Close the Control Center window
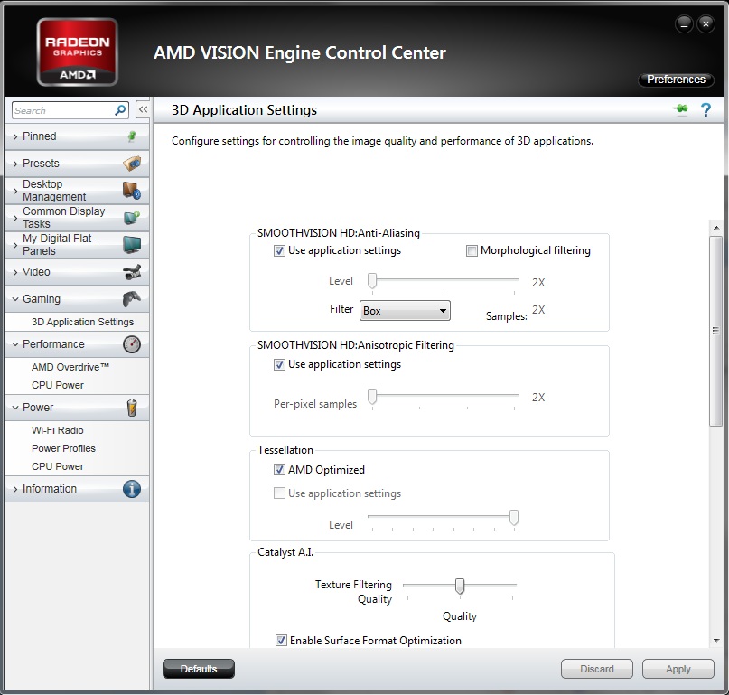Screen dimensions: 729x695 click(x=706, y=24)
